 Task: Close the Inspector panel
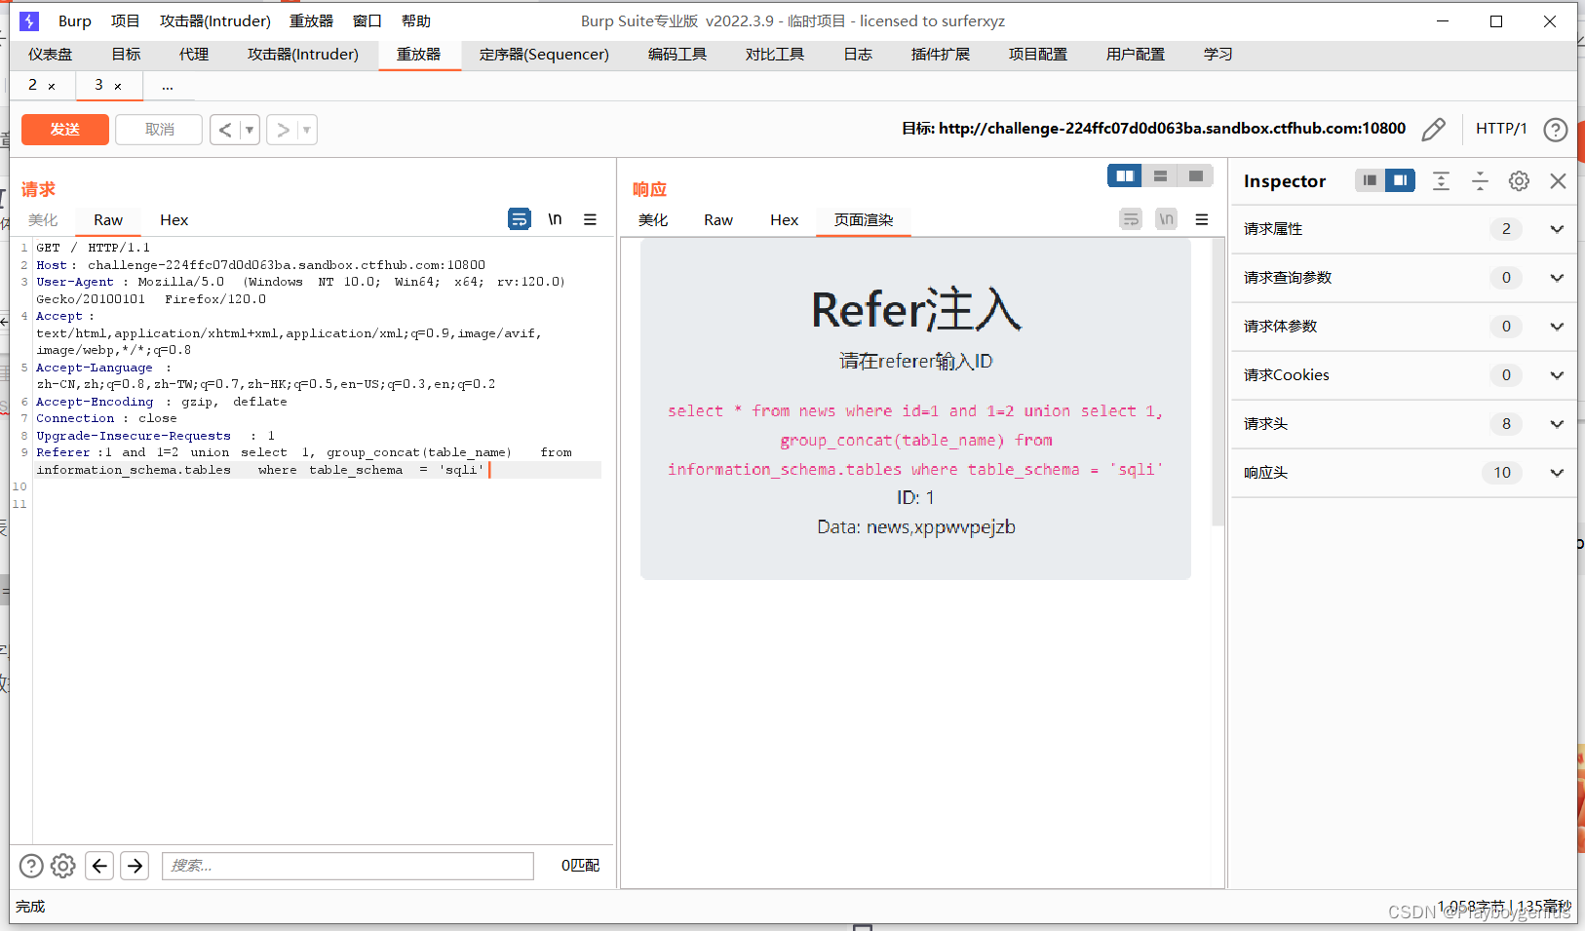1558,180
